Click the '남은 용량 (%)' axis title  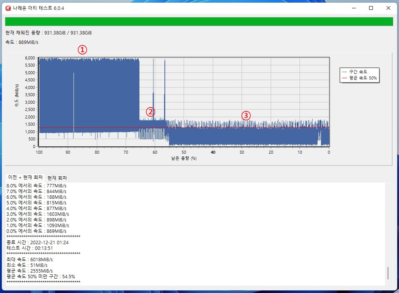pos(184,158)
